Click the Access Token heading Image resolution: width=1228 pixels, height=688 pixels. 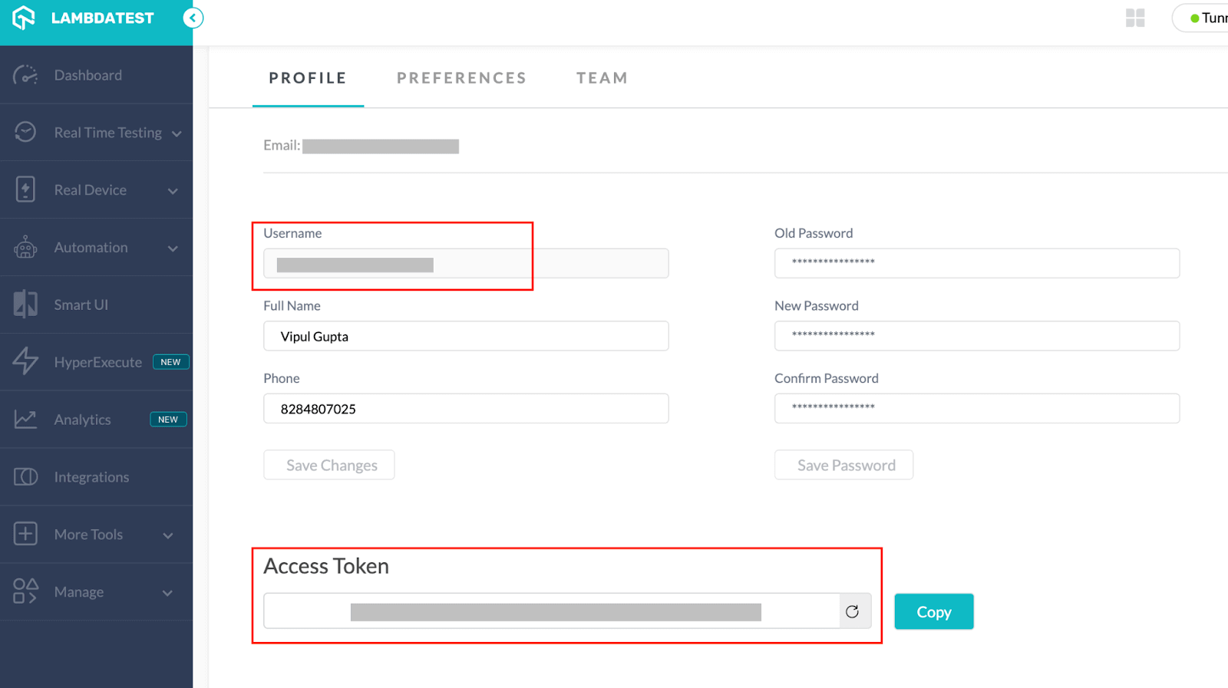click(x=326, y=566)
